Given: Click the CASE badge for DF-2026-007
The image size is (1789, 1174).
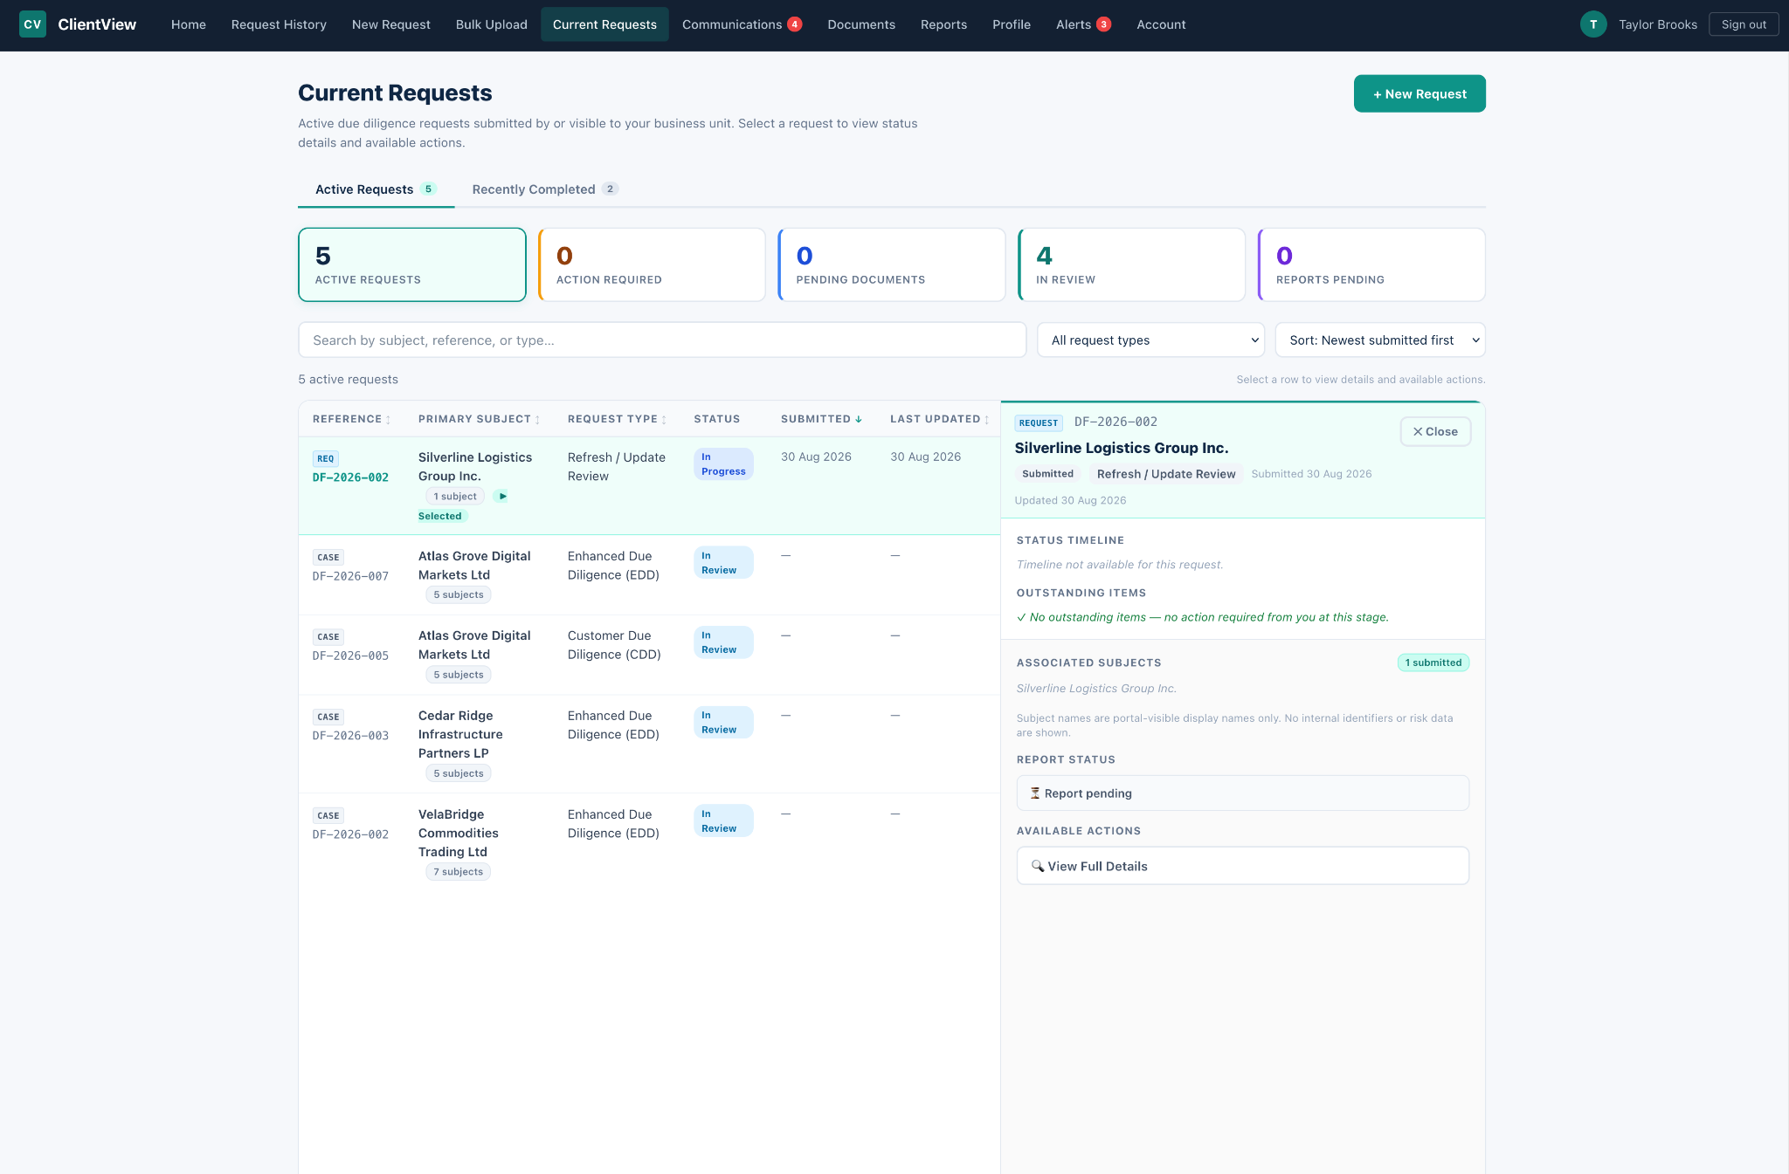Looking at the screenshot, I should point(328,557).
